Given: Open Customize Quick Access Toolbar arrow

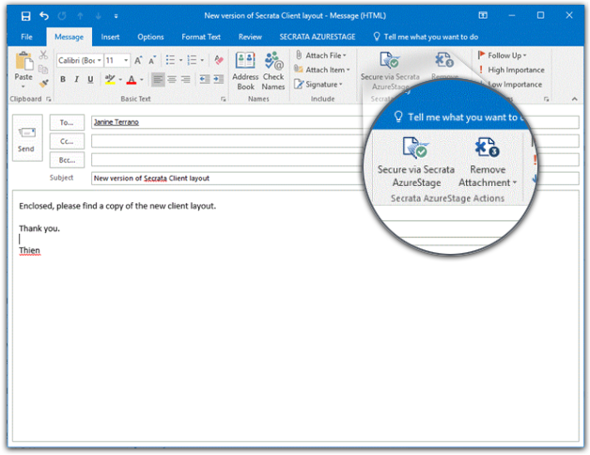Looking at the screenshot, I should [116, 16].
